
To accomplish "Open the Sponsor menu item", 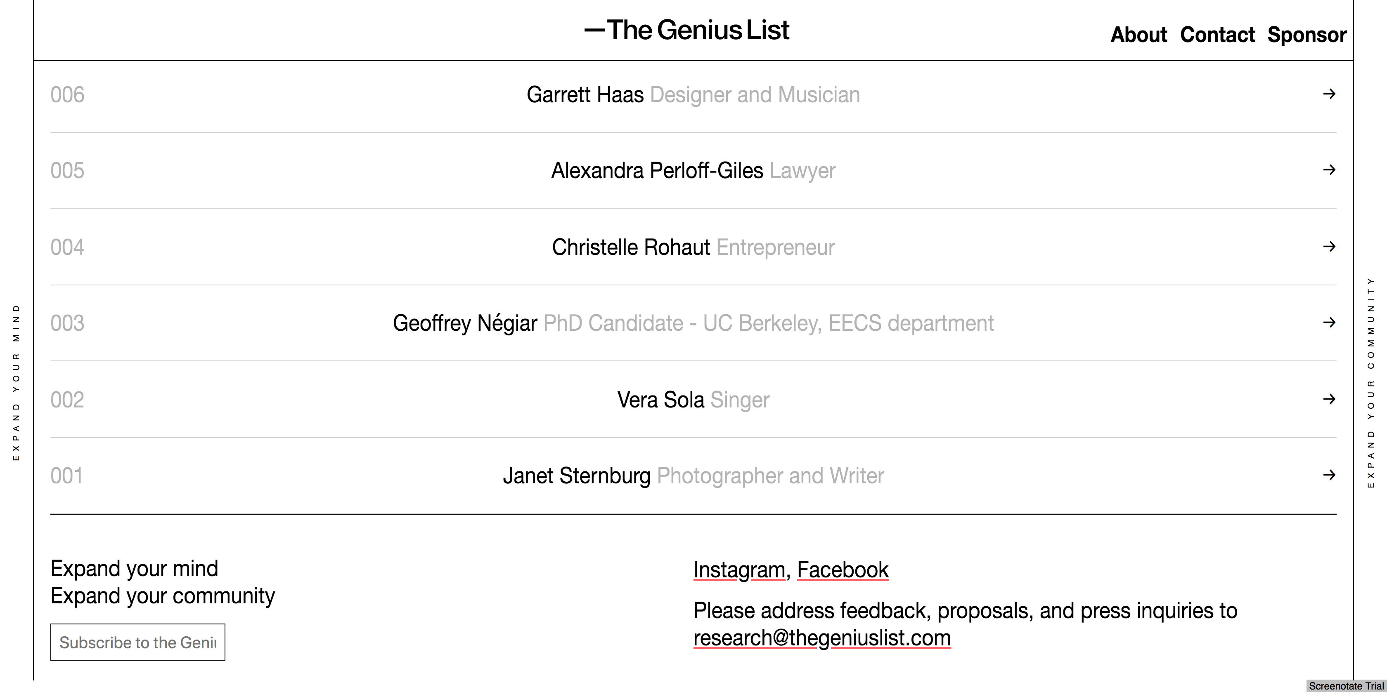I will (1307, 35).
